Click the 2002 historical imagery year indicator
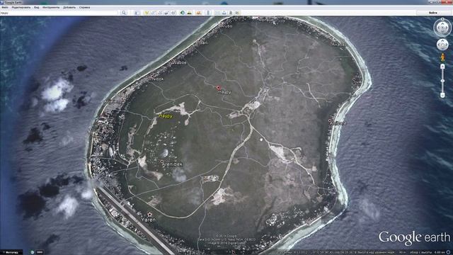The image size is (453, 255). (x=40, y=252)
